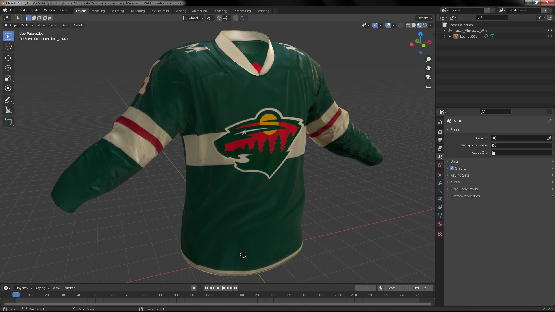Image resolution: width=555 pixels, height=312 pixels.
Task: Choose the Move tool
Action: [8, 58]
